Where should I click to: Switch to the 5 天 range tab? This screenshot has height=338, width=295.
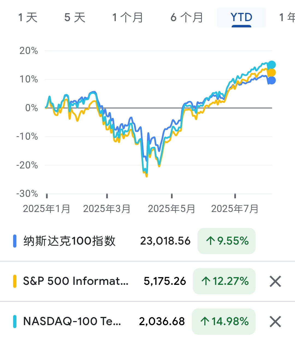[75, 18]
